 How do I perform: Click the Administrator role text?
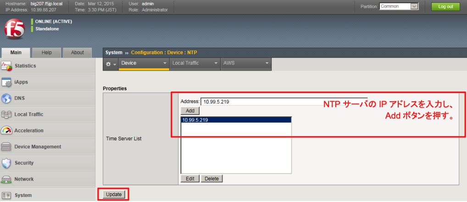pos(155,10)
